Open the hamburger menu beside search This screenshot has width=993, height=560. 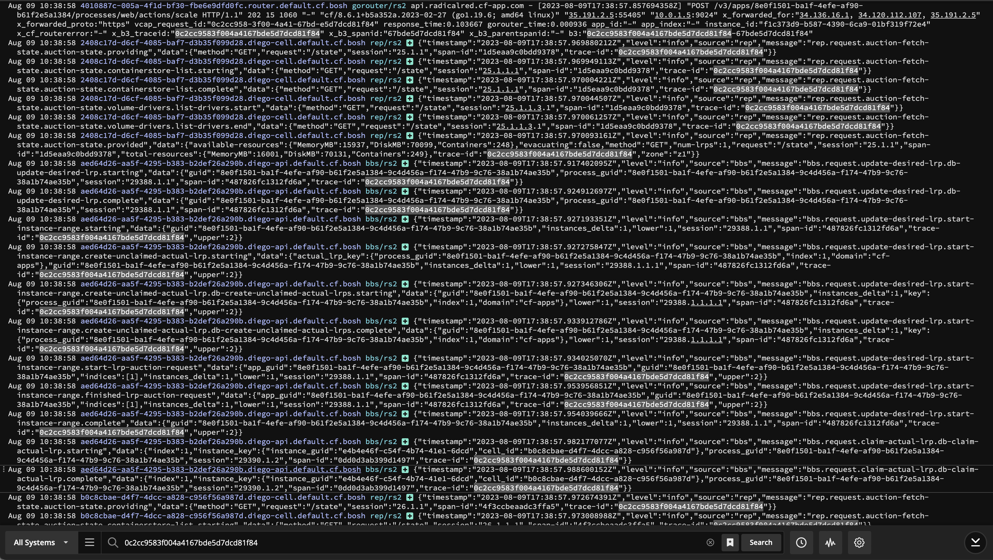point(89,542)
